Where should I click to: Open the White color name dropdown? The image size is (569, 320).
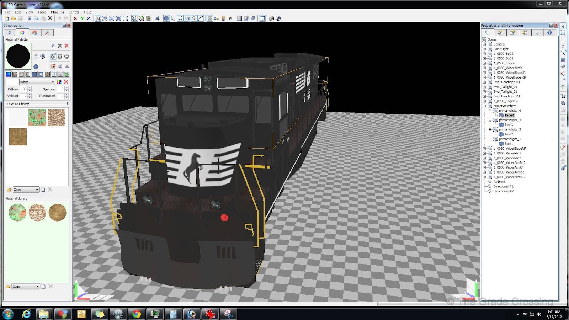coord(37,82)
